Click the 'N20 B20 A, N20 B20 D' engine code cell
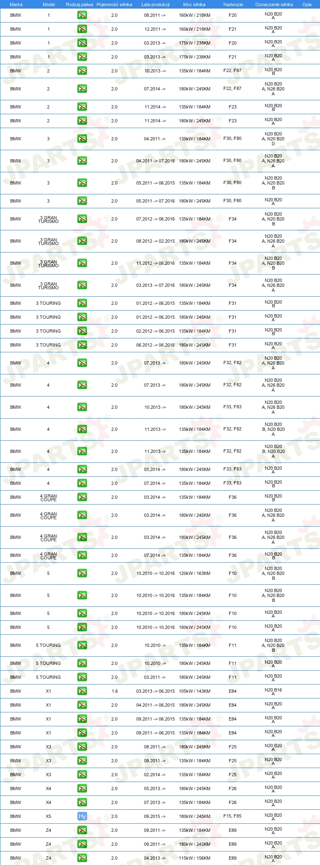Viewport: 320px width, 865px height. pyautogui.click(x=273, y=139)
